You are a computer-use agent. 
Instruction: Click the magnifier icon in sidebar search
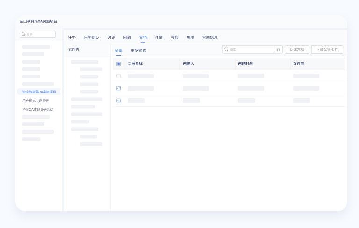[23, 34]
